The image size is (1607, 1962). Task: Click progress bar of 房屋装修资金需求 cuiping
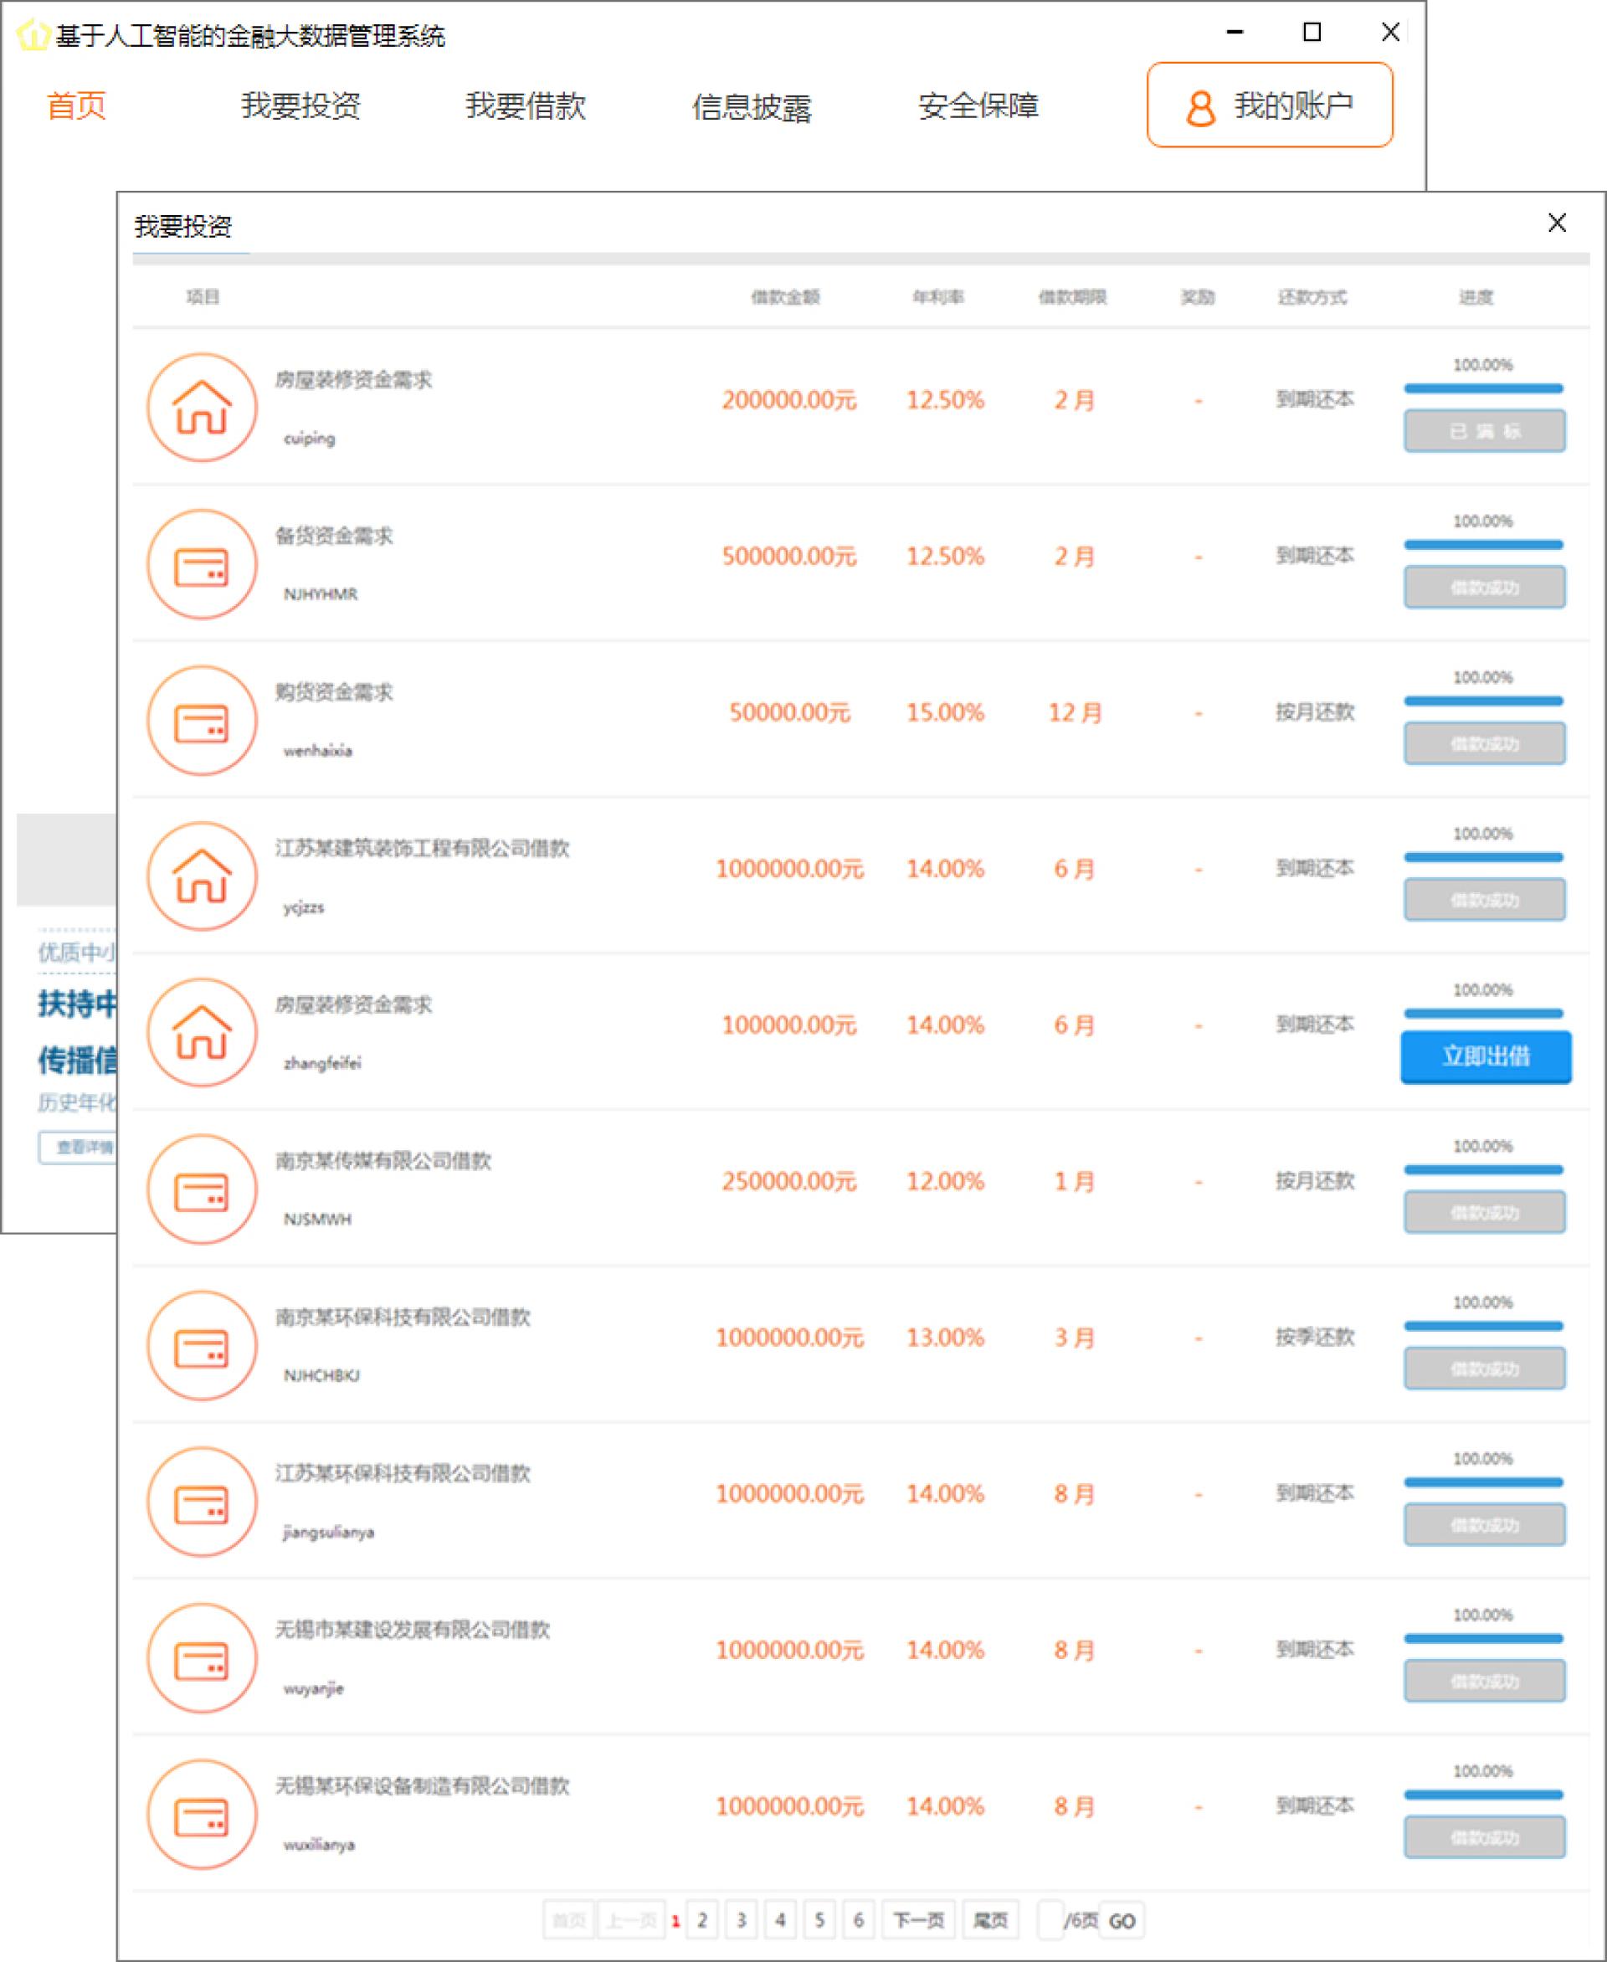pos(1483,389)
